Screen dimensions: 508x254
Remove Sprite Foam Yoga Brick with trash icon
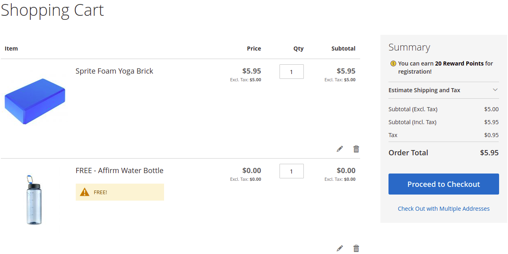pyautogui.click(x=356, y=149)
